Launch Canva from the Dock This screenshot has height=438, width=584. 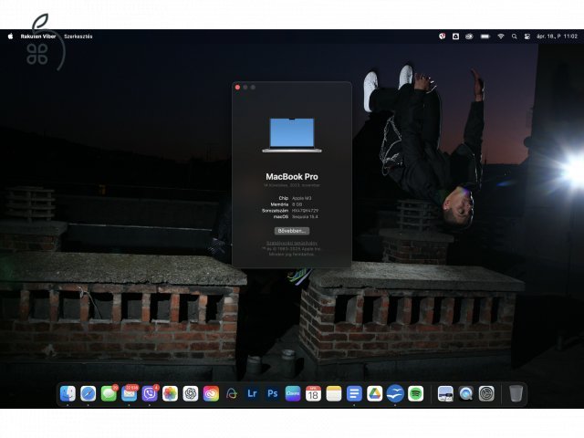[x=293, y=393]
